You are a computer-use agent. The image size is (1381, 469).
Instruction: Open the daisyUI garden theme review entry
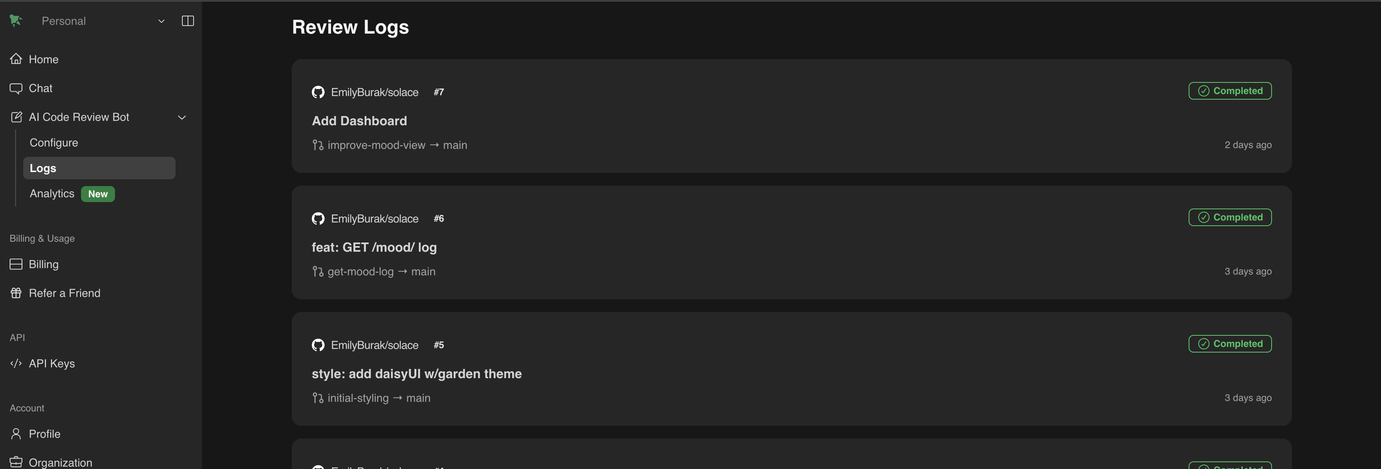coord(416,374)
